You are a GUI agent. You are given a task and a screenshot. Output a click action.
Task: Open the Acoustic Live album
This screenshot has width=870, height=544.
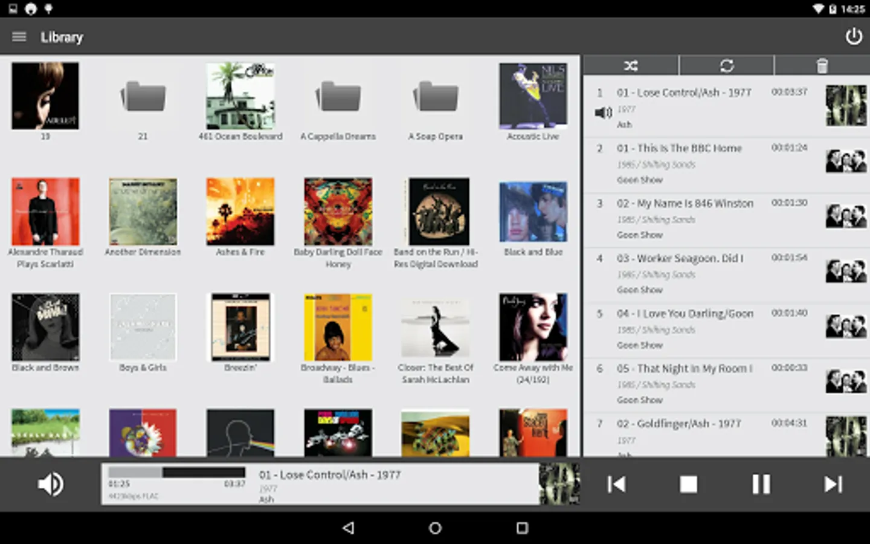[533, 96]
